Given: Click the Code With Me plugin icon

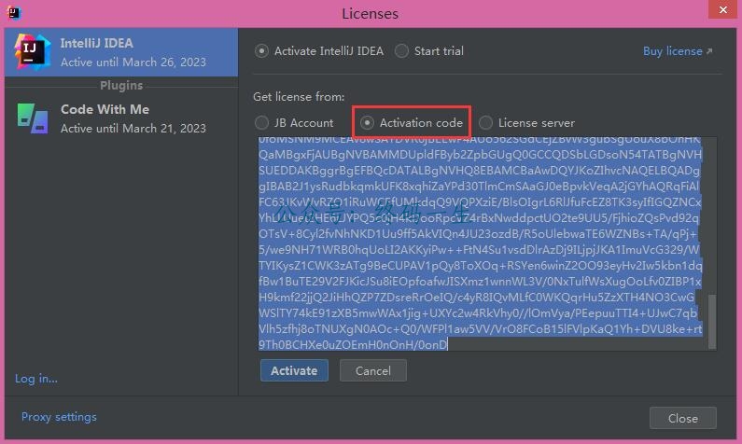Looking at the screenshot, I should tap(33, 118).
